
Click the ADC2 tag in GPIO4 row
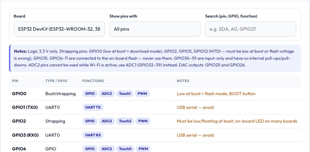(107, 149)
